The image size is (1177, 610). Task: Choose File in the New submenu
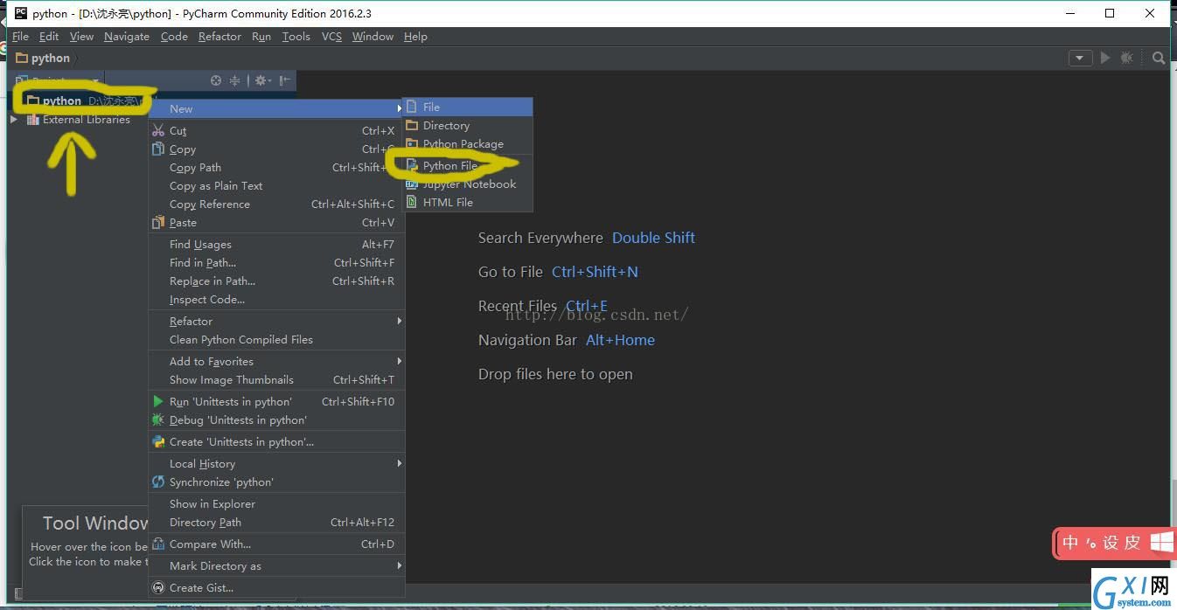coord(468,107)
